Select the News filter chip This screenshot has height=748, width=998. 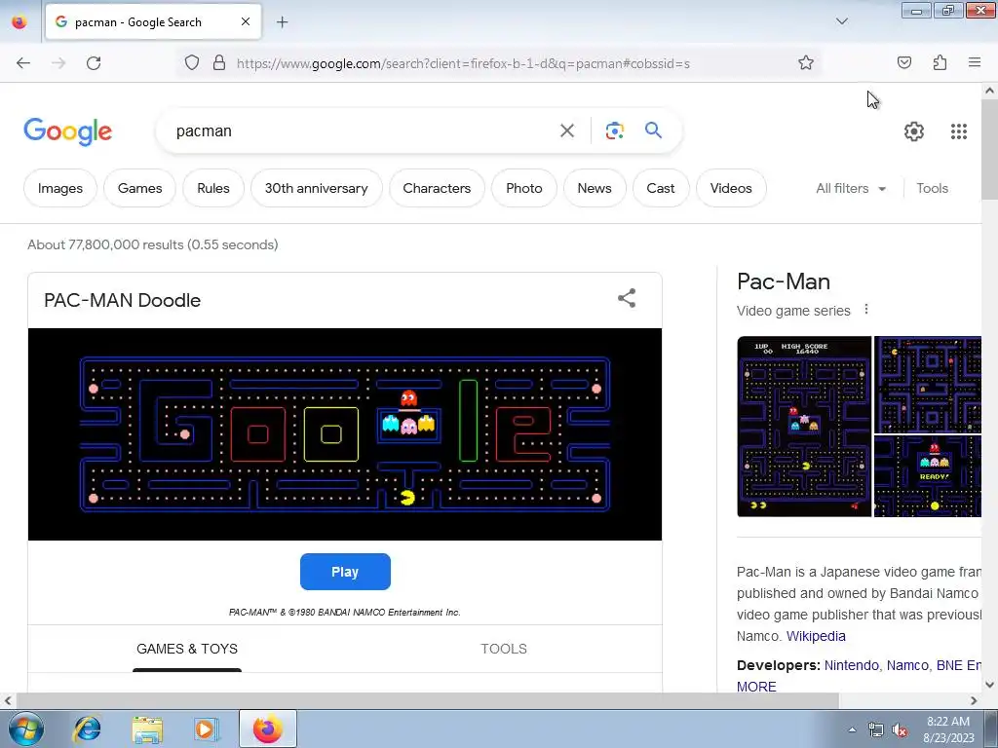(x=595, y=188)
